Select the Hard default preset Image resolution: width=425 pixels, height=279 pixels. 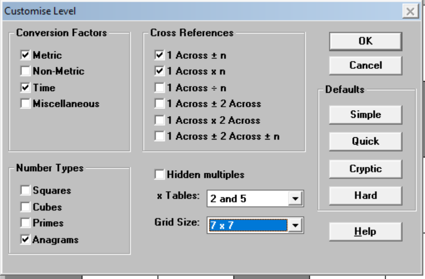(365, 195)
